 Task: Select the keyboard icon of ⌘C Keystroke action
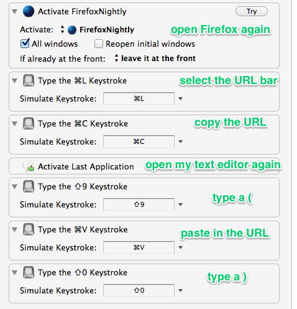pyautogui.click(x=29, y=123)
